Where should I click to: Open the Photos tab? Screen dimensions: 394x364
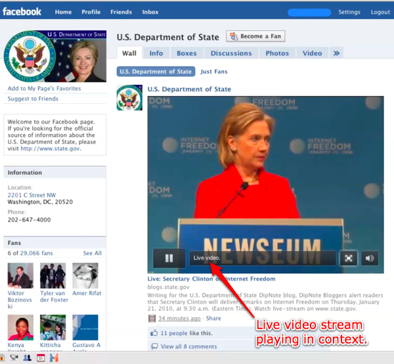coord(277,53)
